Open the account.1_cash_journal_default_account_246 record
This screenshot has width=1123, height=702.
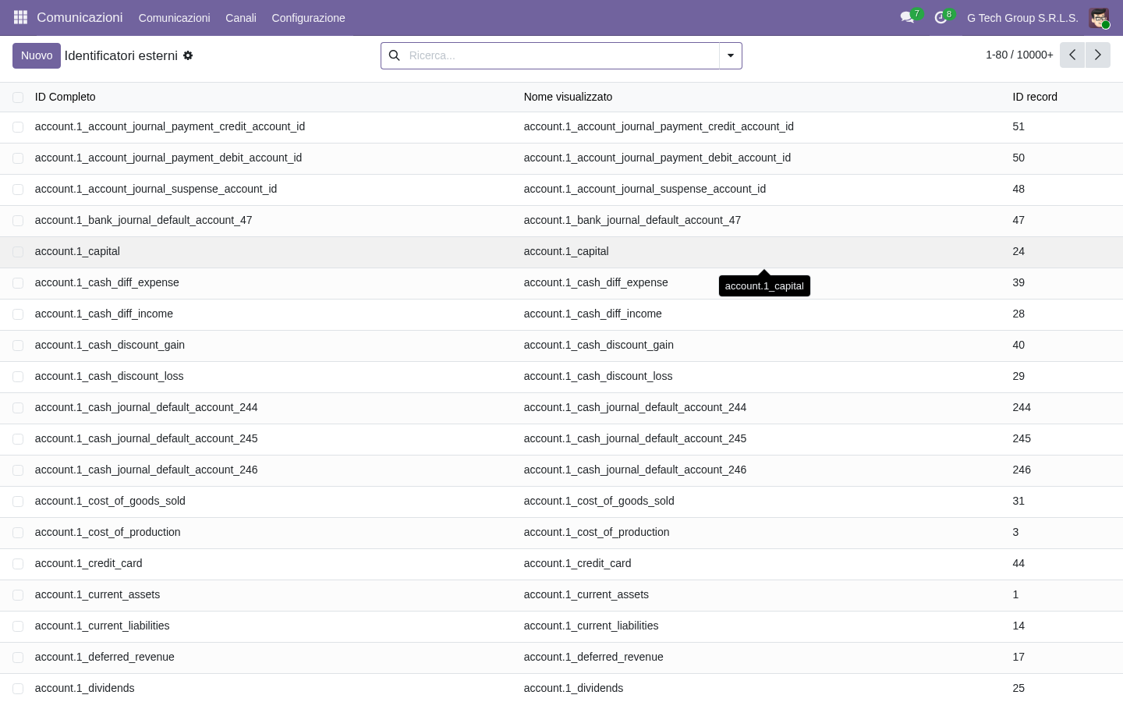(x=146, y=470)
